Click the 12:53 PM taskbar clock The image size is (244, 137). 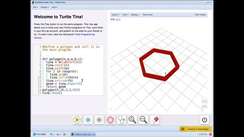202,134
